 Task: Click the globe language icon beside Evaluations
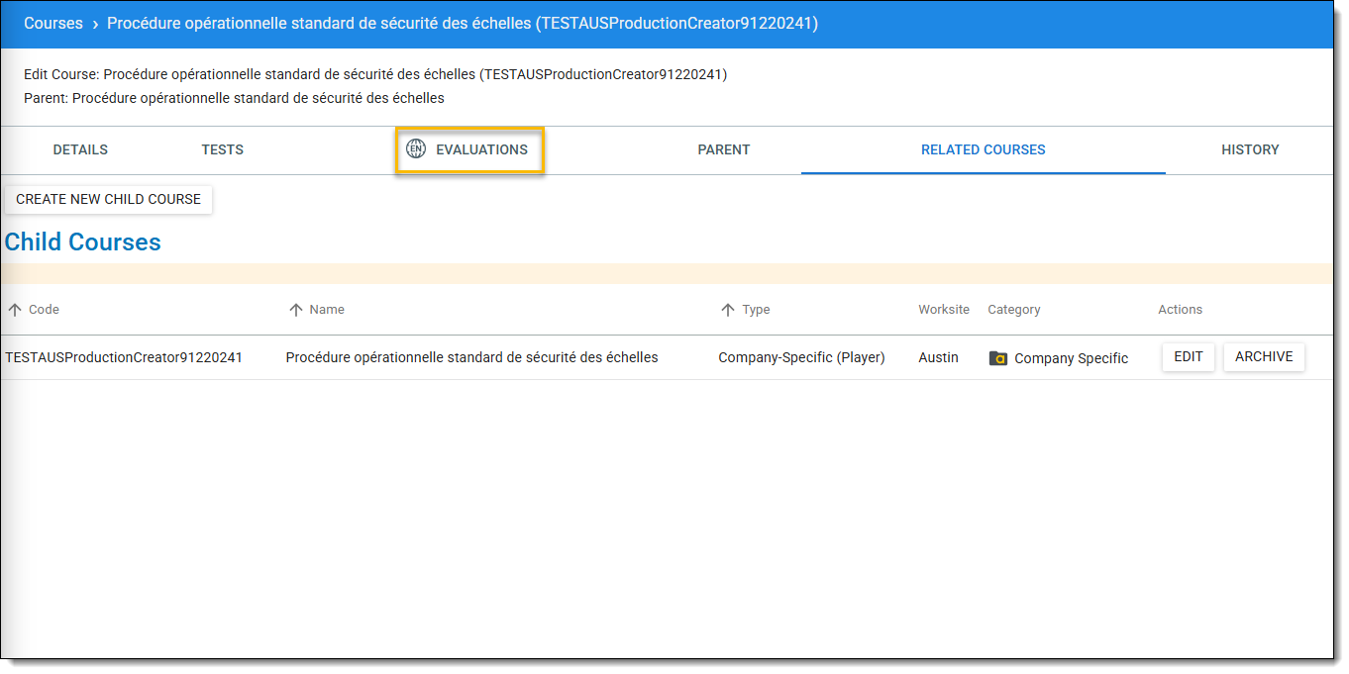point(416,149)
